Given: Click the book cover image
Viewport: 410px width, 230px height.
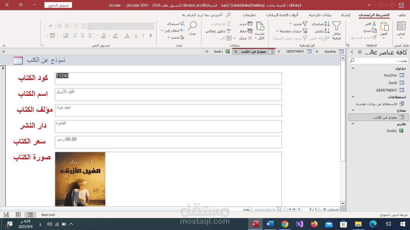Looking at the screenshot, I should (80, 179).
